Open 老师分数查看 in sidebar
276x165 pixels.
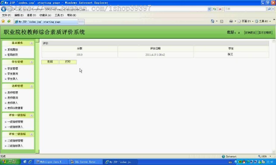point(15,108)
